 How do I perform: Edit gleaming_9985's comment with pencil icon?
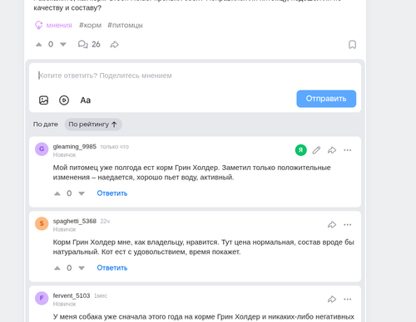pos(316,150)
